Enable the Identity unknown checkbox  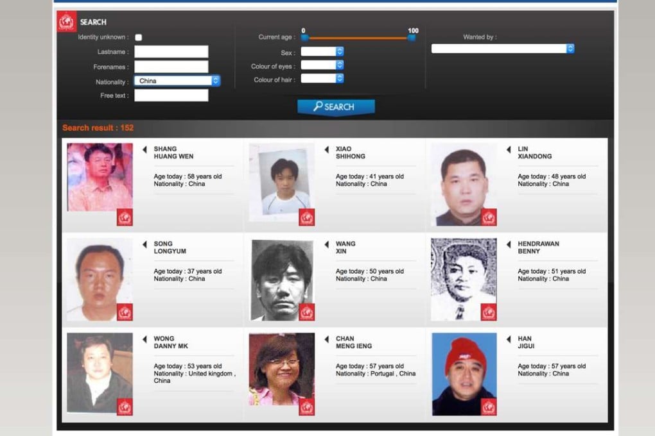[x=139, y=37]
